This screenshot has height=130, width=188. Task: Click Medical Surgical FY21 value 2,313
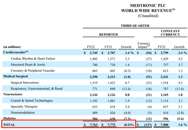[x=111, y=77]
